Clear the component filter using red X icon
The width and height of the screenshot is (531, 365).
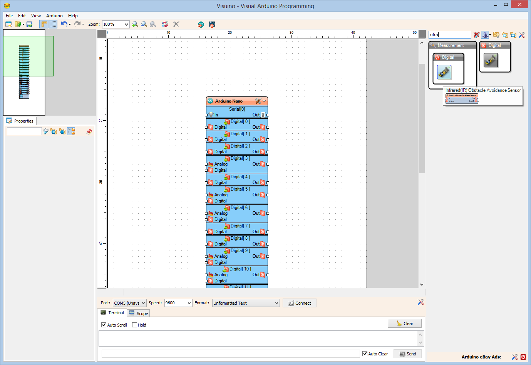coord(476,35)
